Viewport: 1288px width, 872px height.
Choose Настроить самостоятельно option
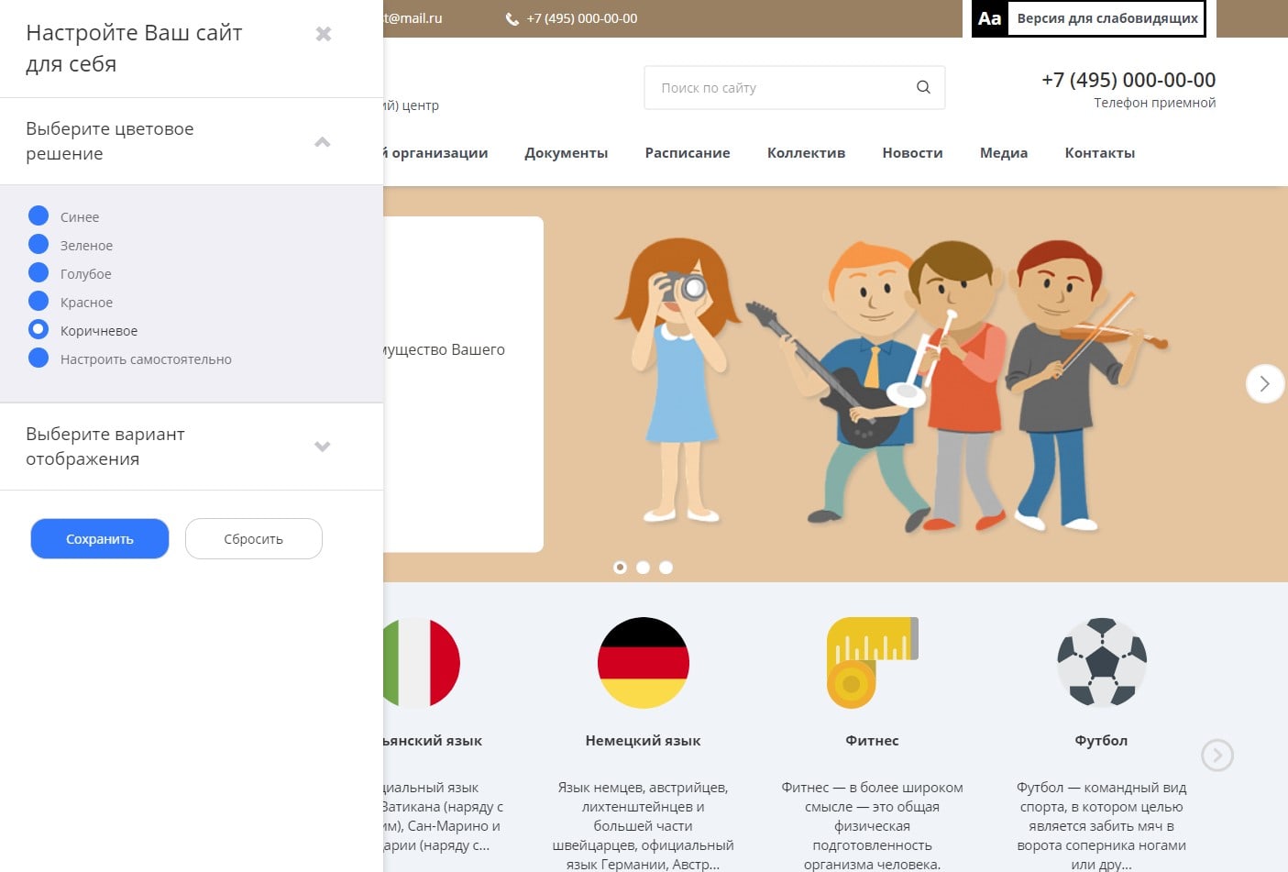click(39, 359)
